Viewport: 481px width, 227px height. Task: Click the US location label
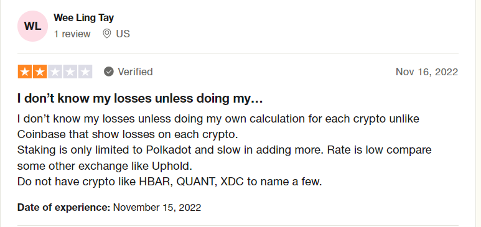pyautogui.click(x=123, y=34)
